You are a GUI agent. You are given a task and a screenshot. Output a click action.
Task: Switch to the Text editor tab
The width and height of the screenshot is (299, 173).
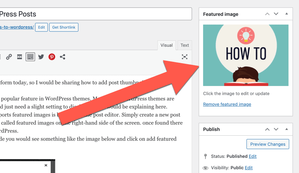[185, 45]
